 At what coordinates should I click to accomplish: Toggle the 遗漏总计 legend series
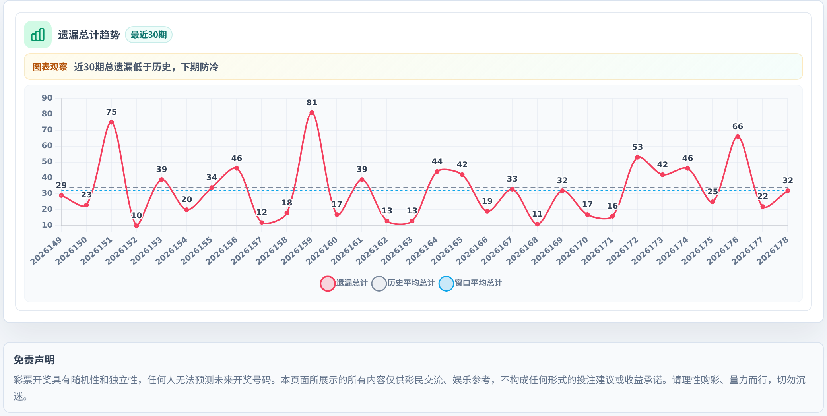point(344,283)
